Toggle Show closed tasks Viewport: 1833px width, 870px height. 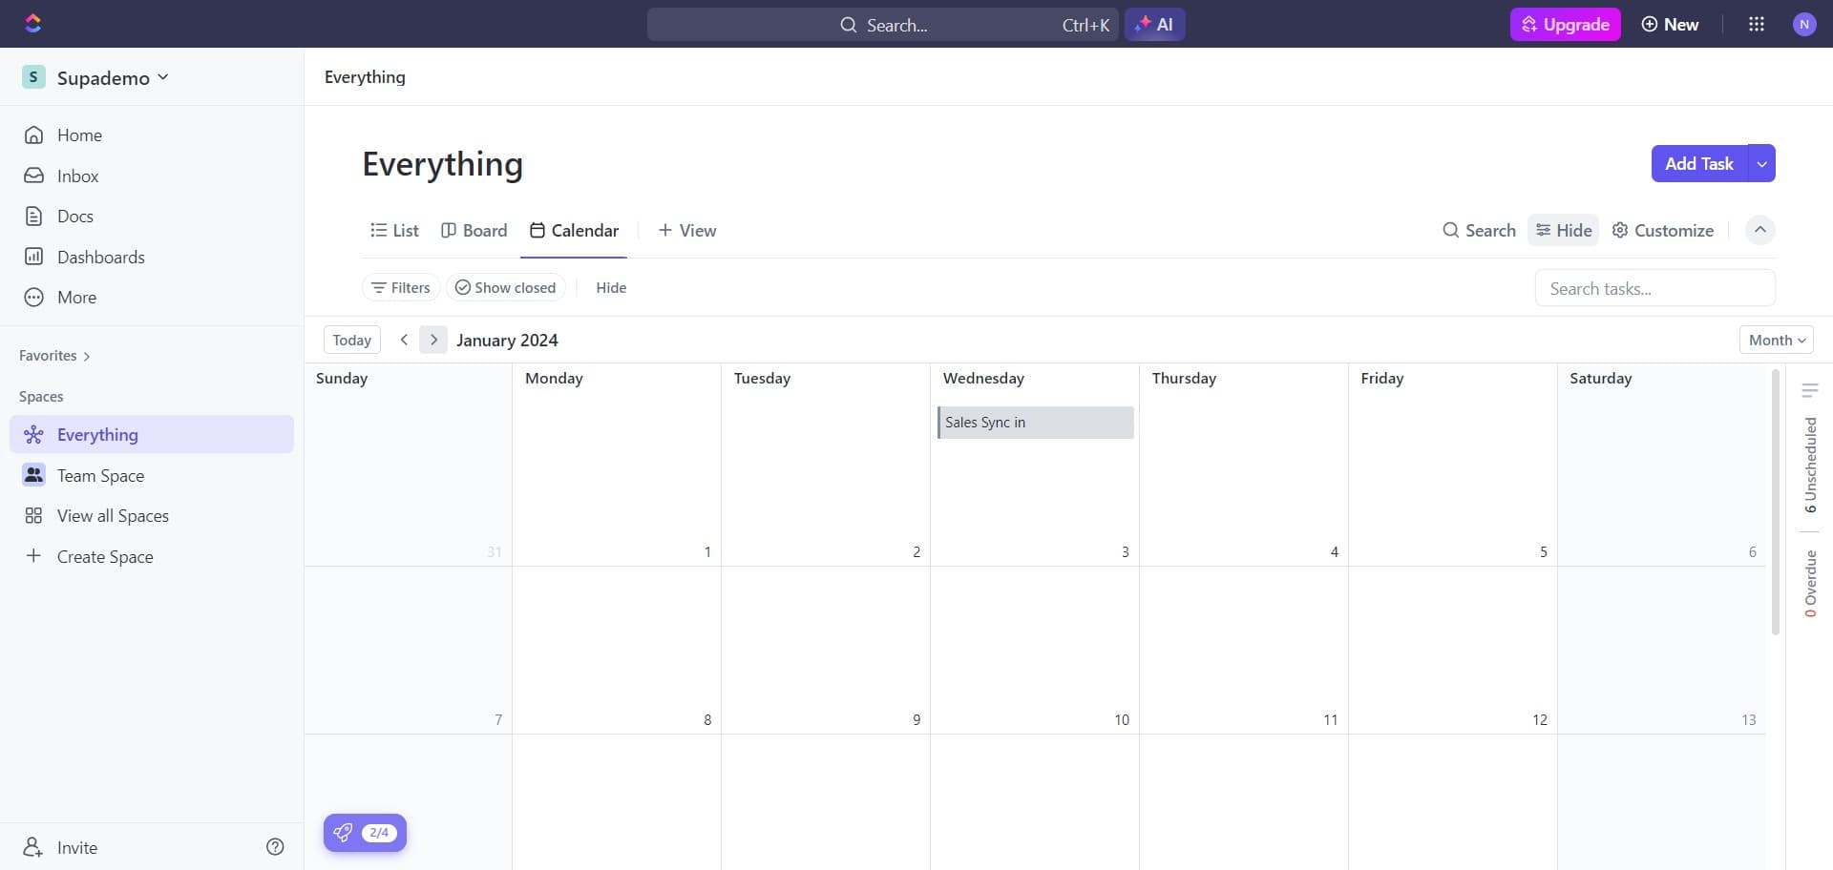click(x=505, y=288)
